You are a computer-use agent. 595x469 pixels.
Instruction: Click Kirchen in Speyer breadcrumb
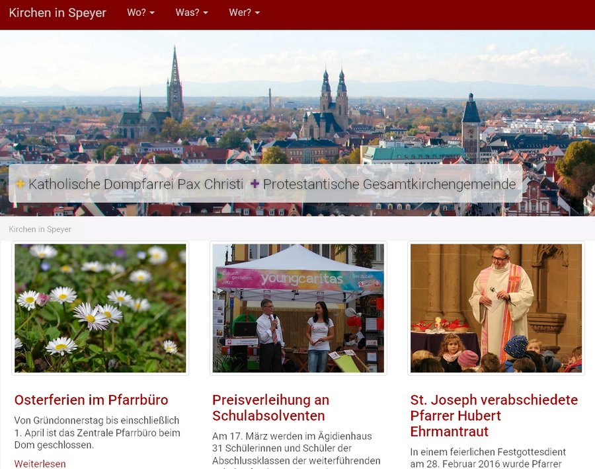[40, 229]
